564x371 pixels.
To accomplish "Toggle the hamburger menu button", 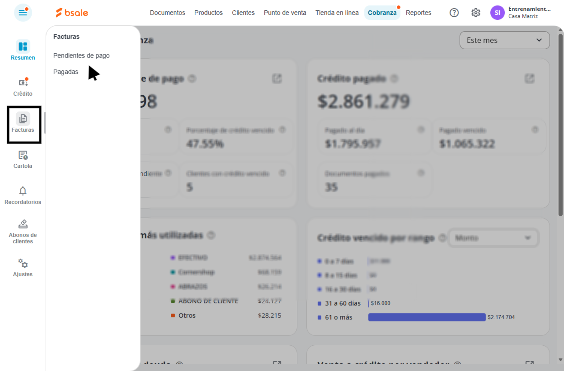I will [x=23, y=13].
